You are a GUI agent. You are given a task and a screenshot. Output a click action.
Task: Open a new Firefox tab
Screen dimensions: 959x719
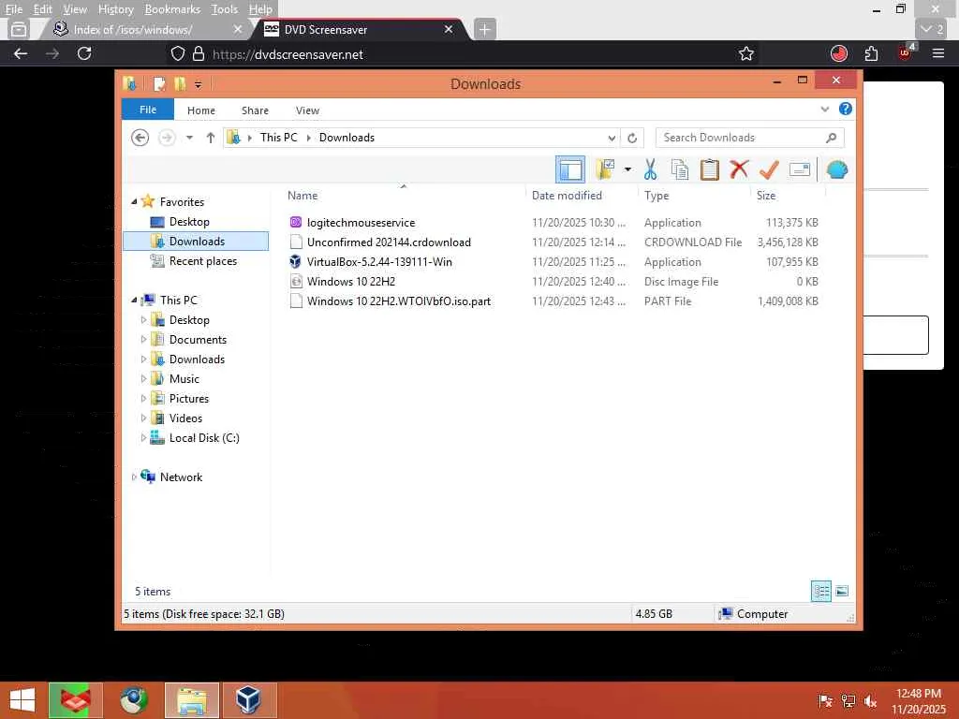point(484,29)
